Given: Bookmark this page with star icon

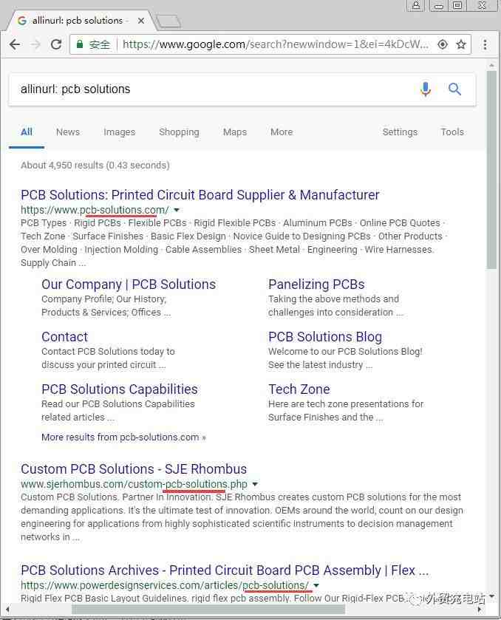Looking at the screenshot, I should pyautogui.click(x=461, y=44).
